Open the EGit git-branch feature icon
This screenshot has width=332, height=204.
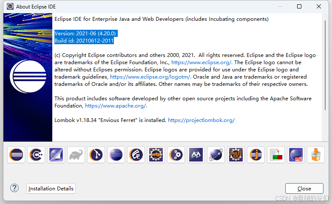click(96, 155)
